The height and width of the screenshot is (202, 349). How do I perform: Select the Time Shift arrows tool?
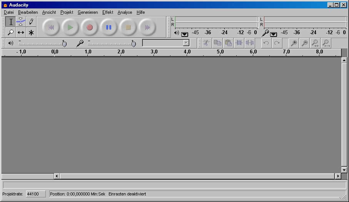point(21,32)
